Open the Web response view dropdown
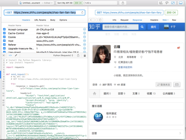This screenshot has width=186, height=140. tap(166, 20)
